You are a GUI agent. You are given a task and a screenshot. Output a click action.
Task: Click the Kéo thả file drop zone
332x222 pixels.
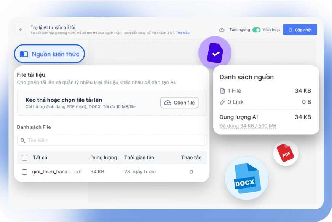[88, 103]
